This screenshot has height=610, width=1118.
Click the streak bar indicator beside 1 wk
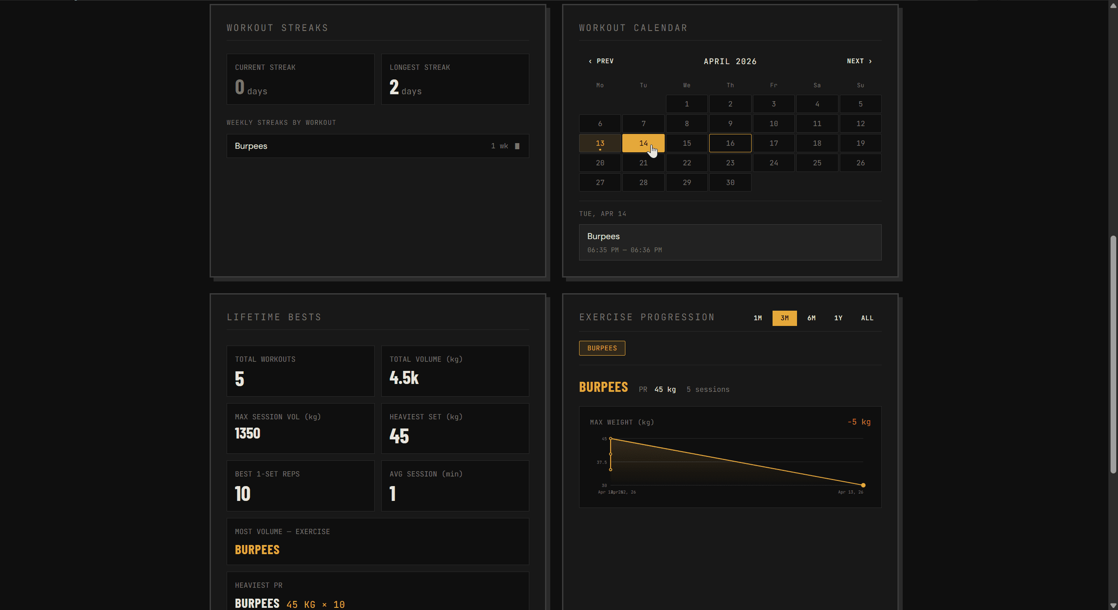click(x=517, y=146)
